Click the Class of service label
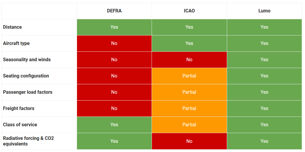 [x=20, y=125]
